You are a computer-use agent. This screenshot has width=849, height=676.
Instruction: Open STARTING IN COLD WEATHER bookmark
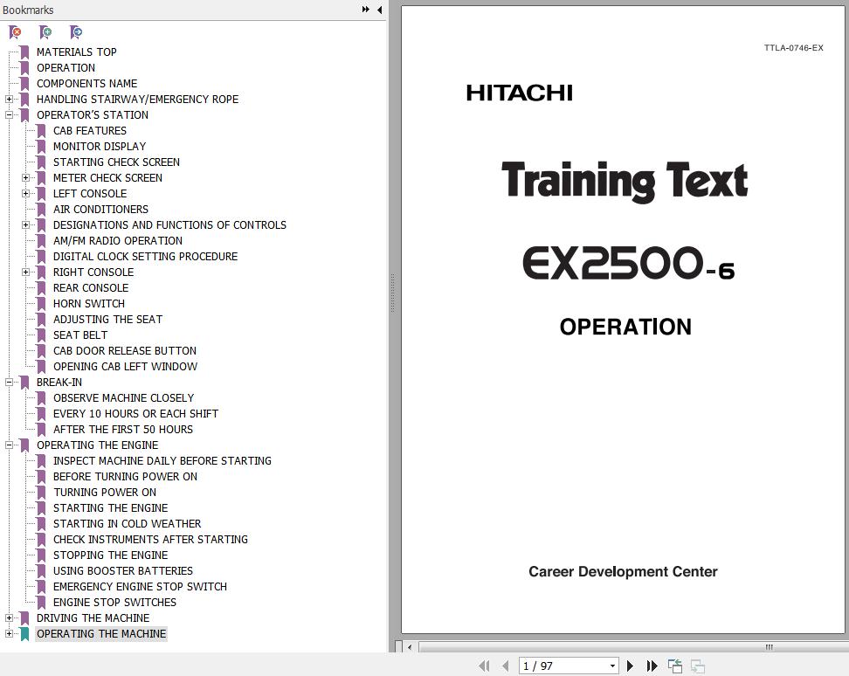pyautogui.click(x=127, y=523)
